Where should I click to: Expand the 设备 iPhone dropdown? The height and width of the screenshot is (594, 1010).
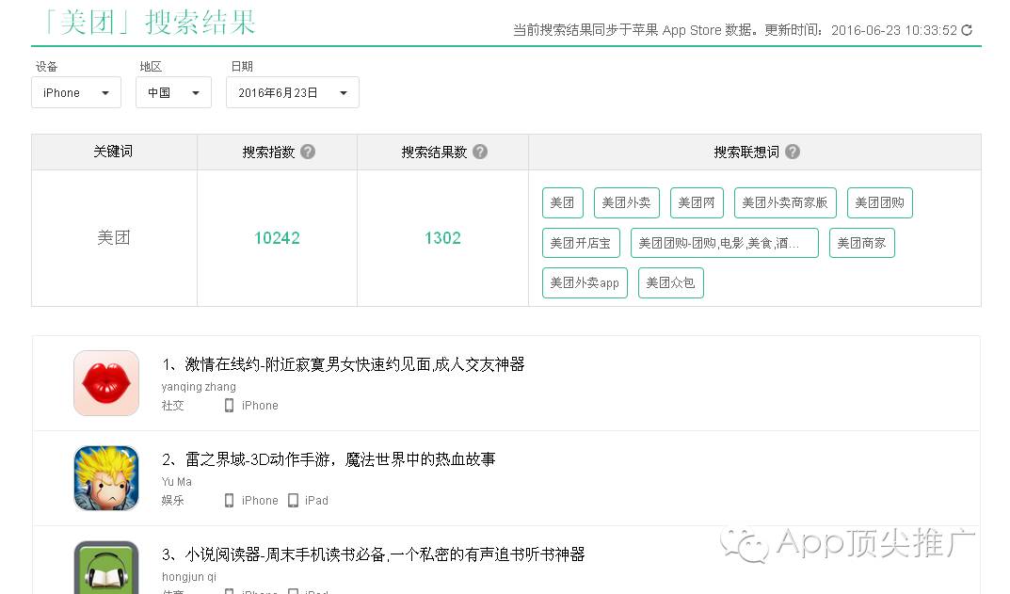(x=76, y=93)
